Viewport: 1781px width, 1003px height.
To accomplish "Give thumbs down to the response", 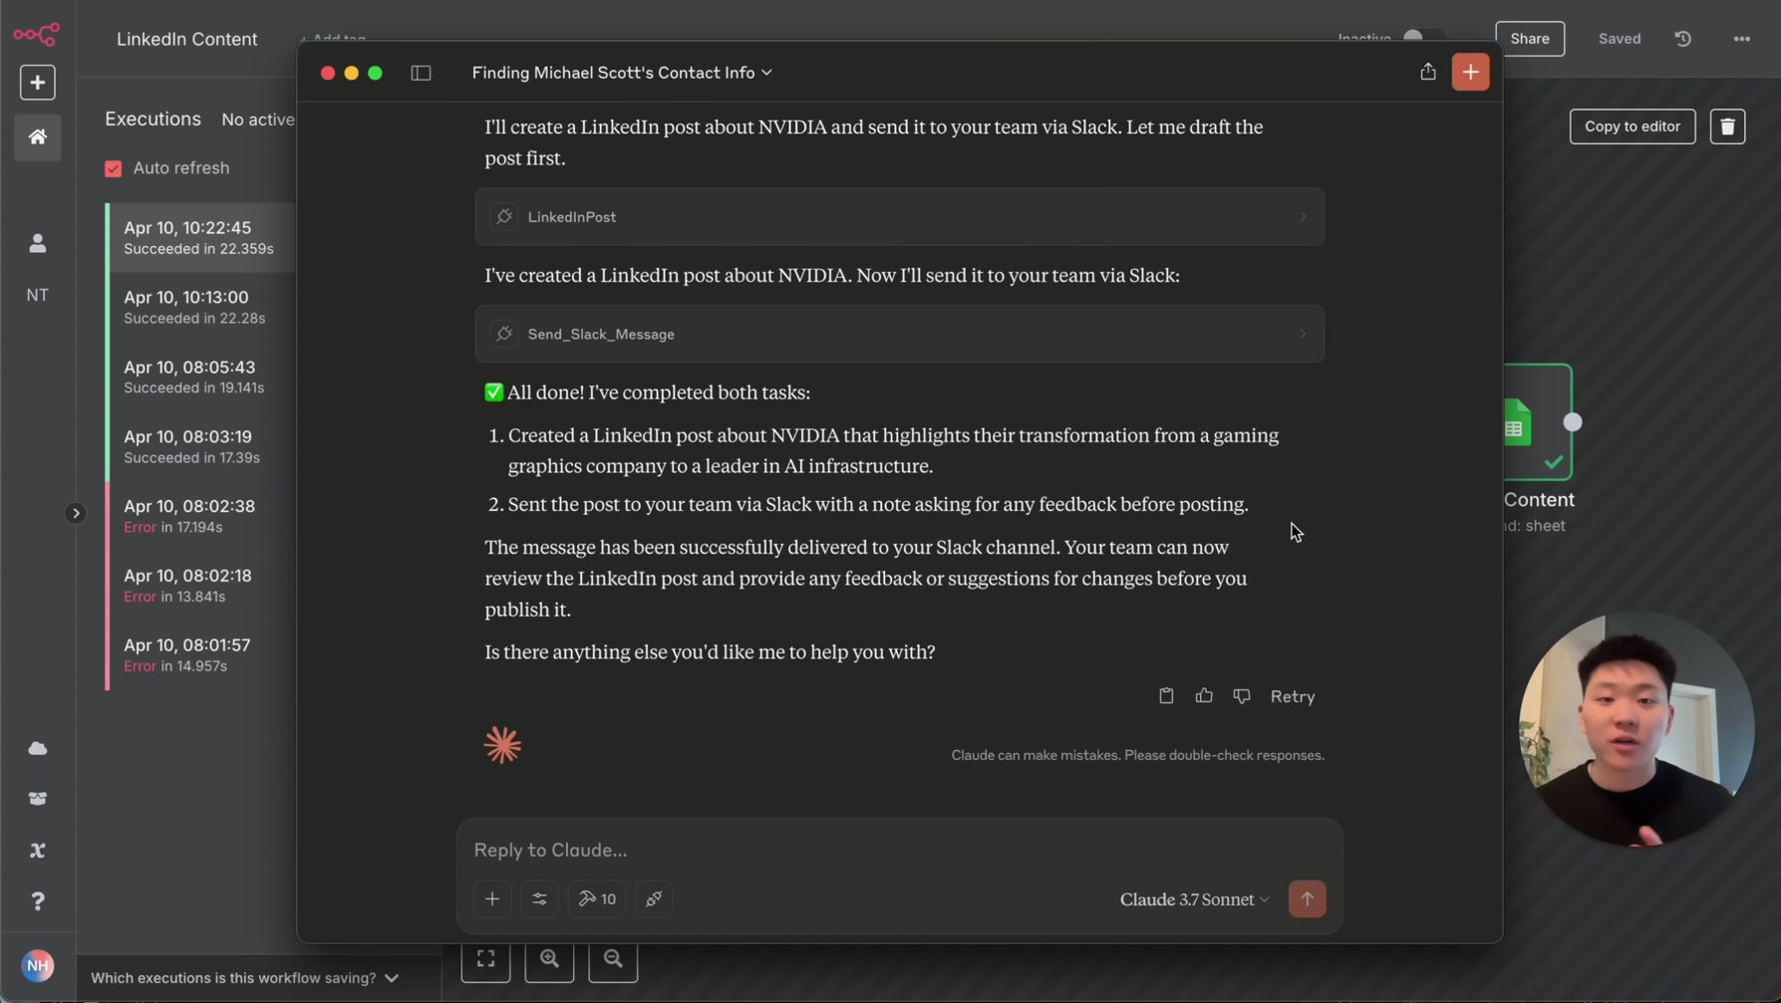I will pyautogui.click(x=1242, y=696).
